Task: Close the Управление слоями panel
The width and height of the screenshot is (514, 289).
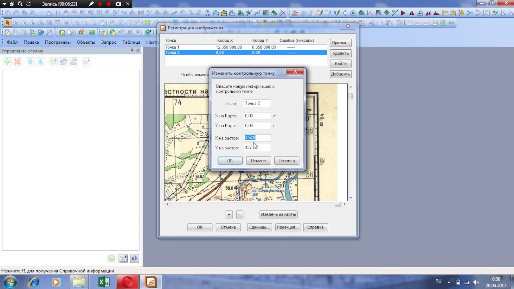Action: pos(138,51)
